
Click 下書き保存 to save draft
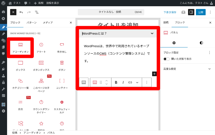[170, 12]
